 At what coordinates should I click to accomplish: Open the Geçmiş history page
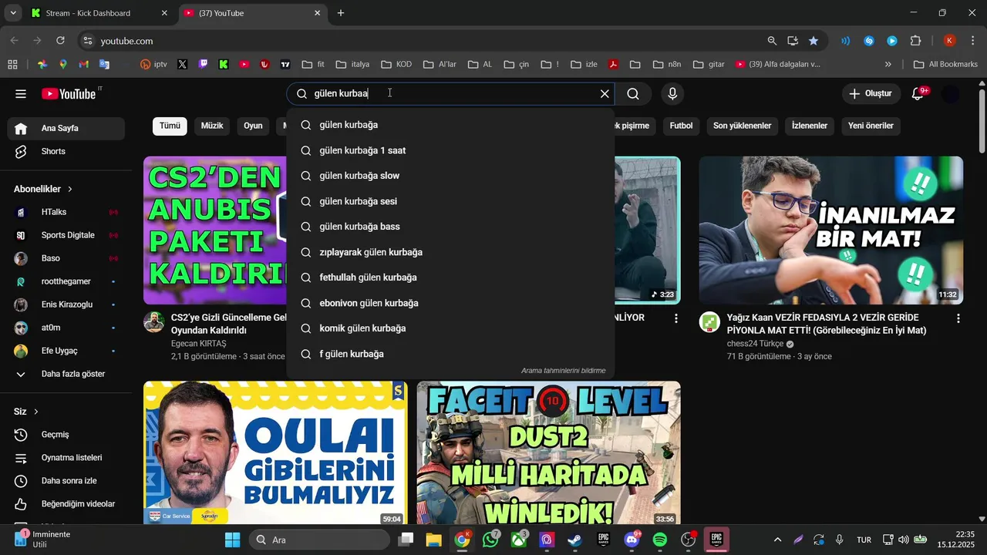66,435
